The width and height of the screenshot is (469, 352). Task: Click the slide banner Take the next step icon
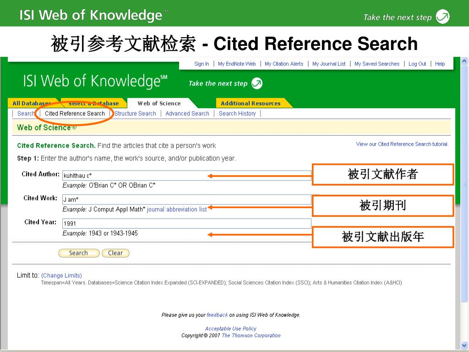(443, 16)
